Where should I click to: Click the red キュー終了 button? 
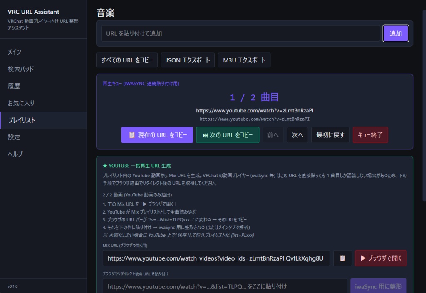[x=370, y=135]
